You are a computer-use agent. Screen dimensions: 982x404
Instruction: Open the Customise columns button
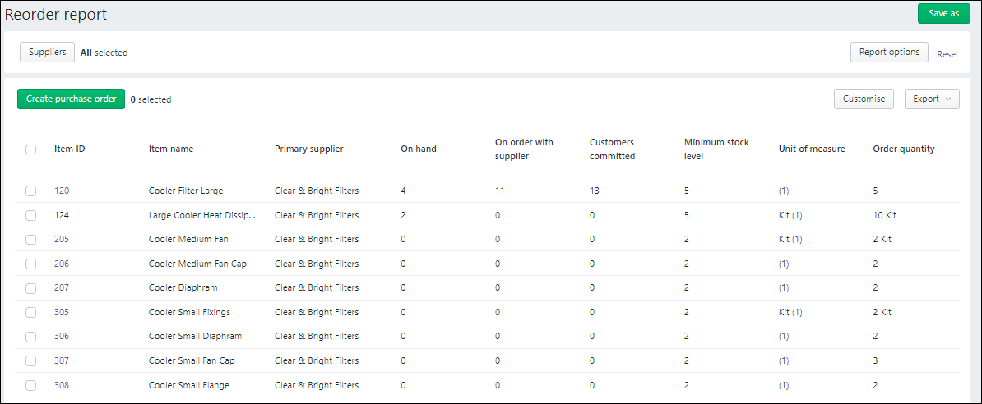pos(864,99)
